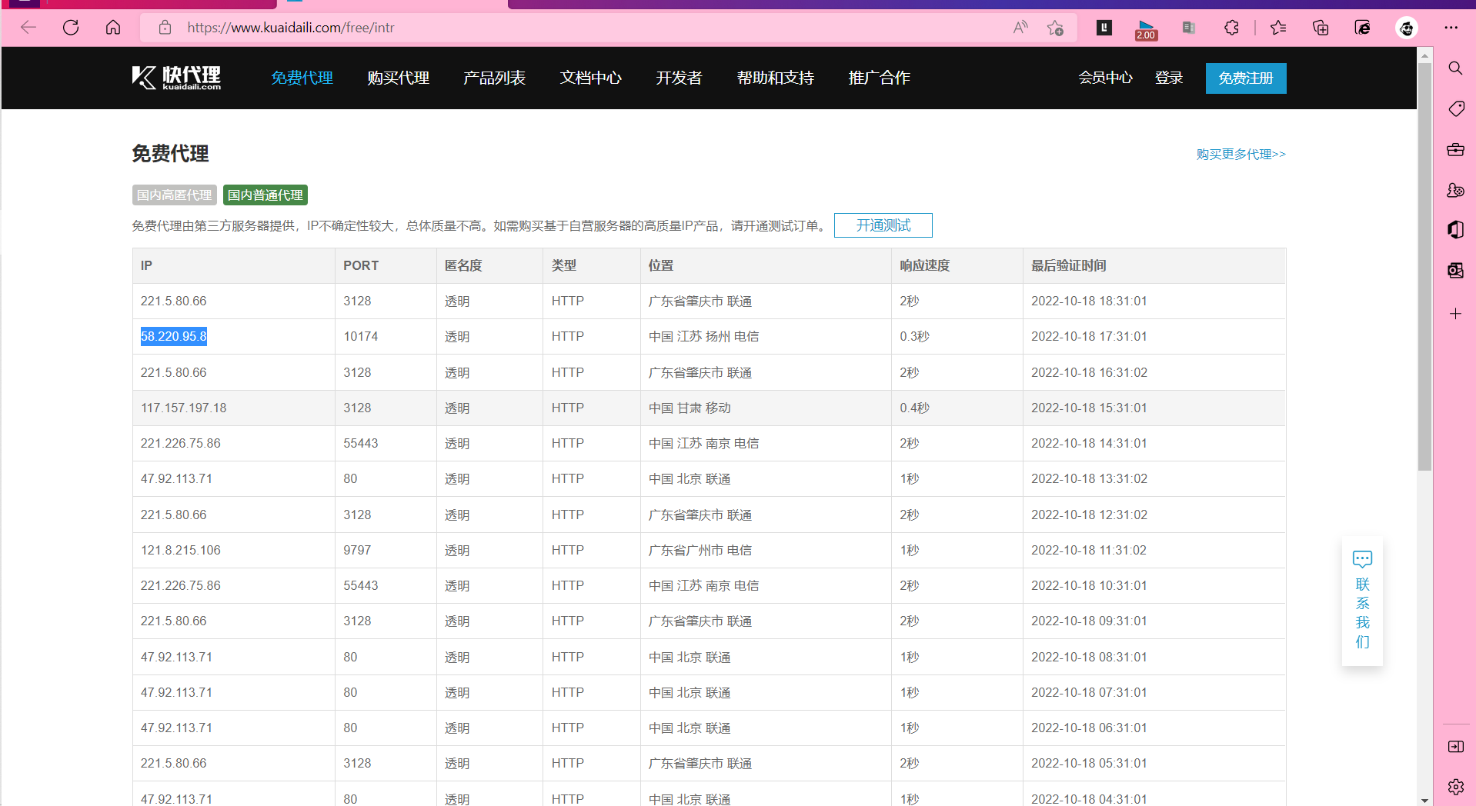Open the 产品列表 navigation item
Image resolution: width=1476 pixels, height=806 pixels.
click(x=494, y=78)
